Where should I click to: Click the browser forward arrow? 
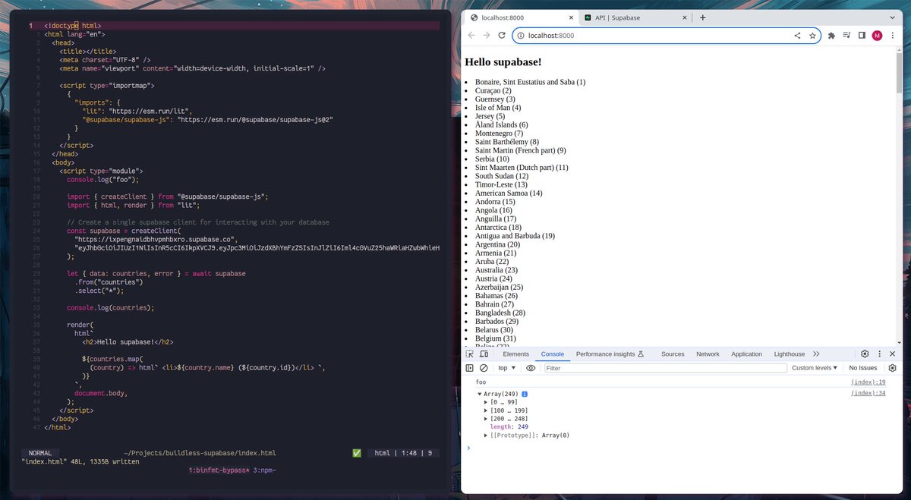pos(487,35)
